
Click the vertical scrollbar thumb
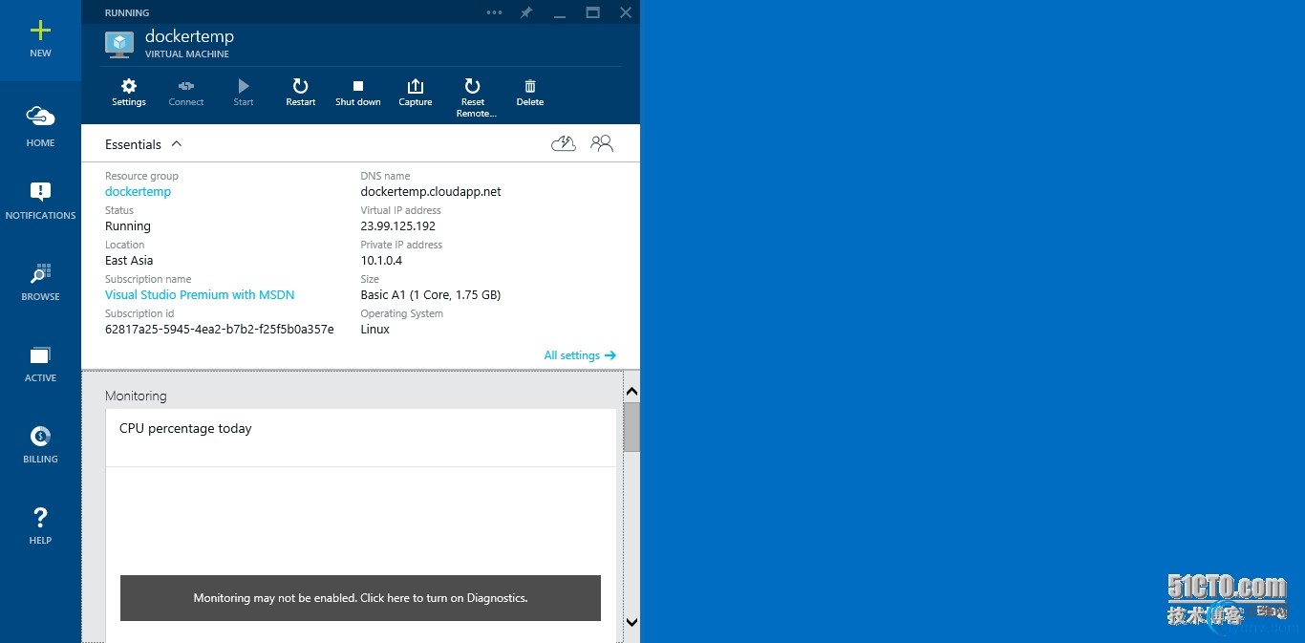coord(631,426)
